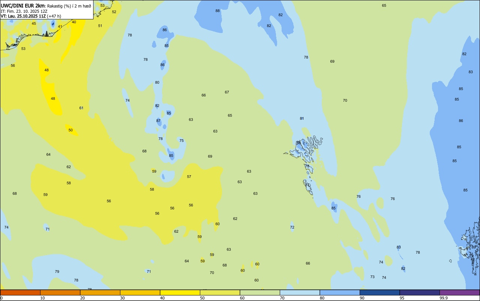The image size is (480, 301).
Task: Click the map value '41' near the coastline
Action: tap(60, 27)
